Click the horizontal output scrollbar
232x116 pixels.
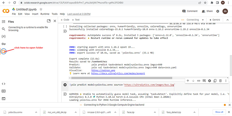click(x=122, y=78)
